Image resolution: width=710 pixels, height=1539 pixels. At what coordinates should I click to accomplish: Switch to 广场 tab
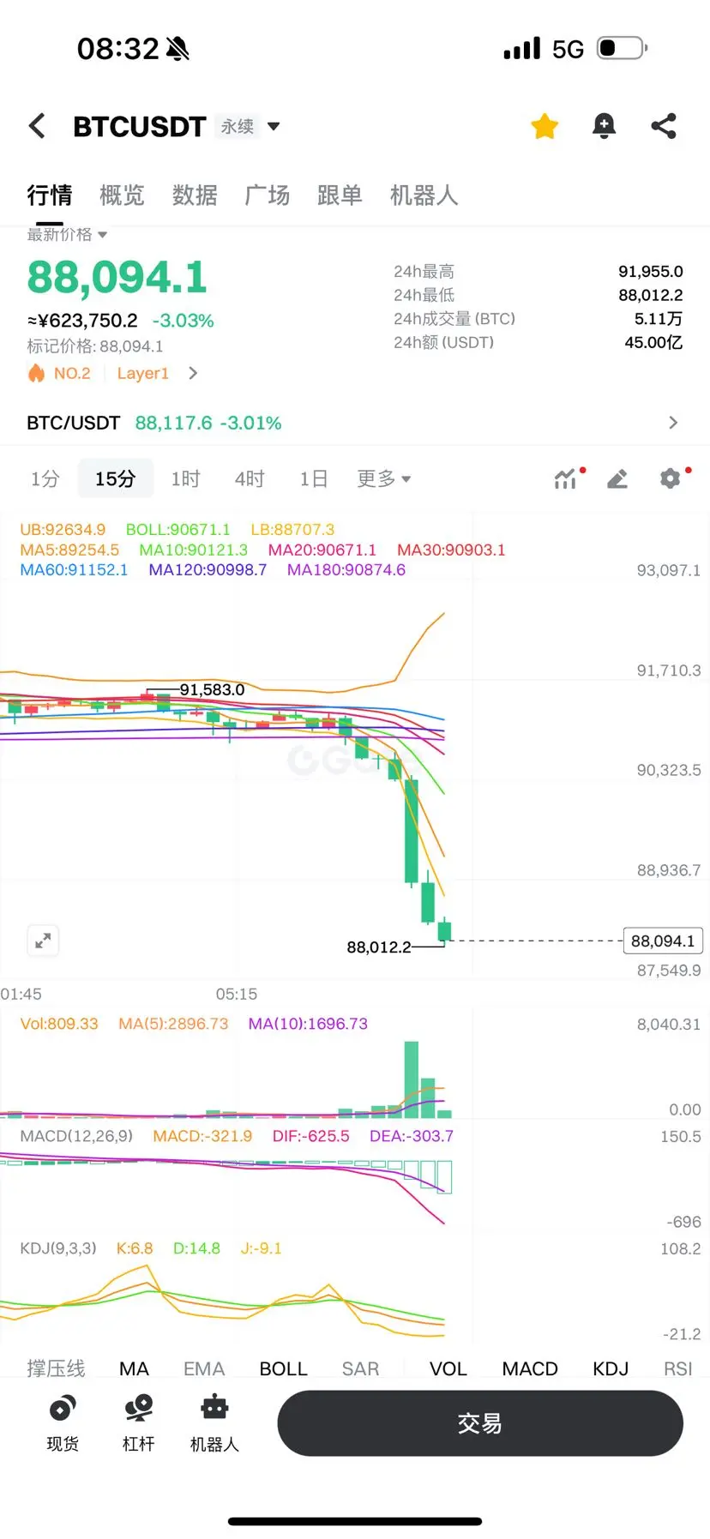click(x=268, y=195)
